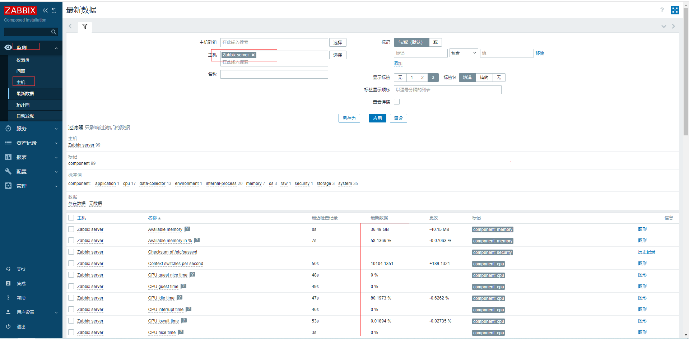The width and height of the screenshot is (689, 339).
Task: Show description icon for CPU interrupt time
Action: click(x=188, y=309)
